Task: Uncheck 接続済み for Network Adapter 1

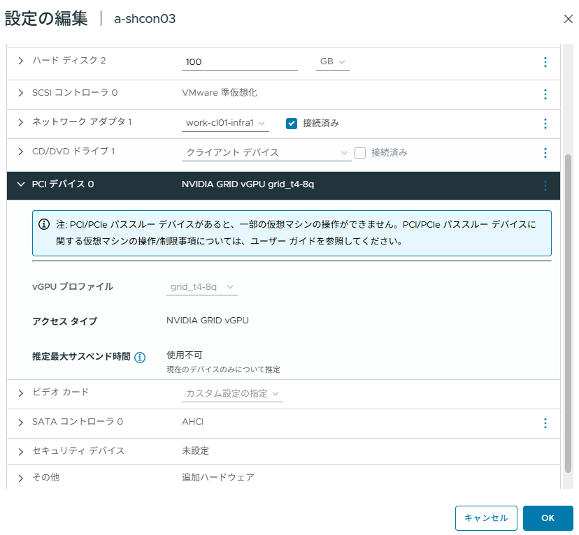Action: pyautogui.click(x=292, y=124)
